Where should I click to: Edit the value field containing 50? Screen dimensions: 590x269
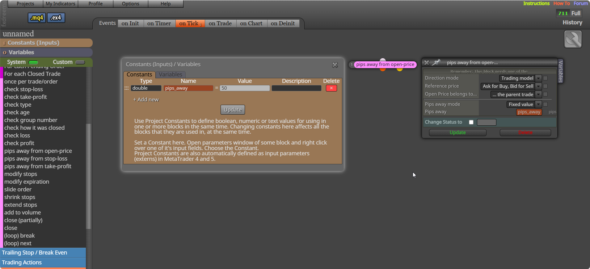(245, 88)
